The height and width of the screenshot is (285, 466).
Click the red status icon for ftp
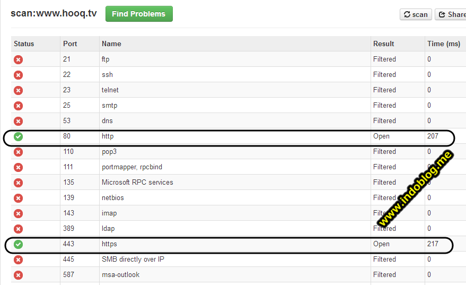pos(18,59)
